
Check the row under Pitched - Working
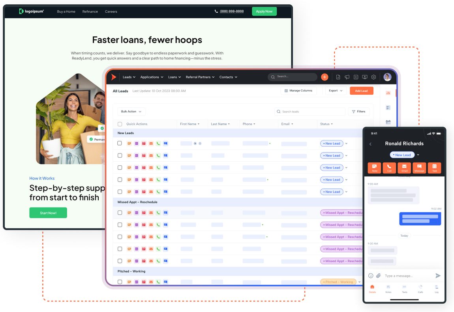120,282
